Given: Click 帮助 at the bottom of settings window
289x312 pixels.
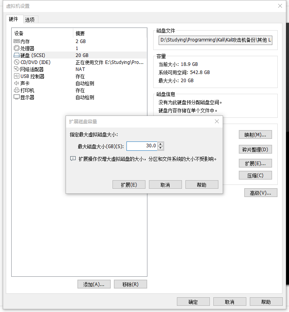Looking at the screenshot, I should click(x=266, y=302).
